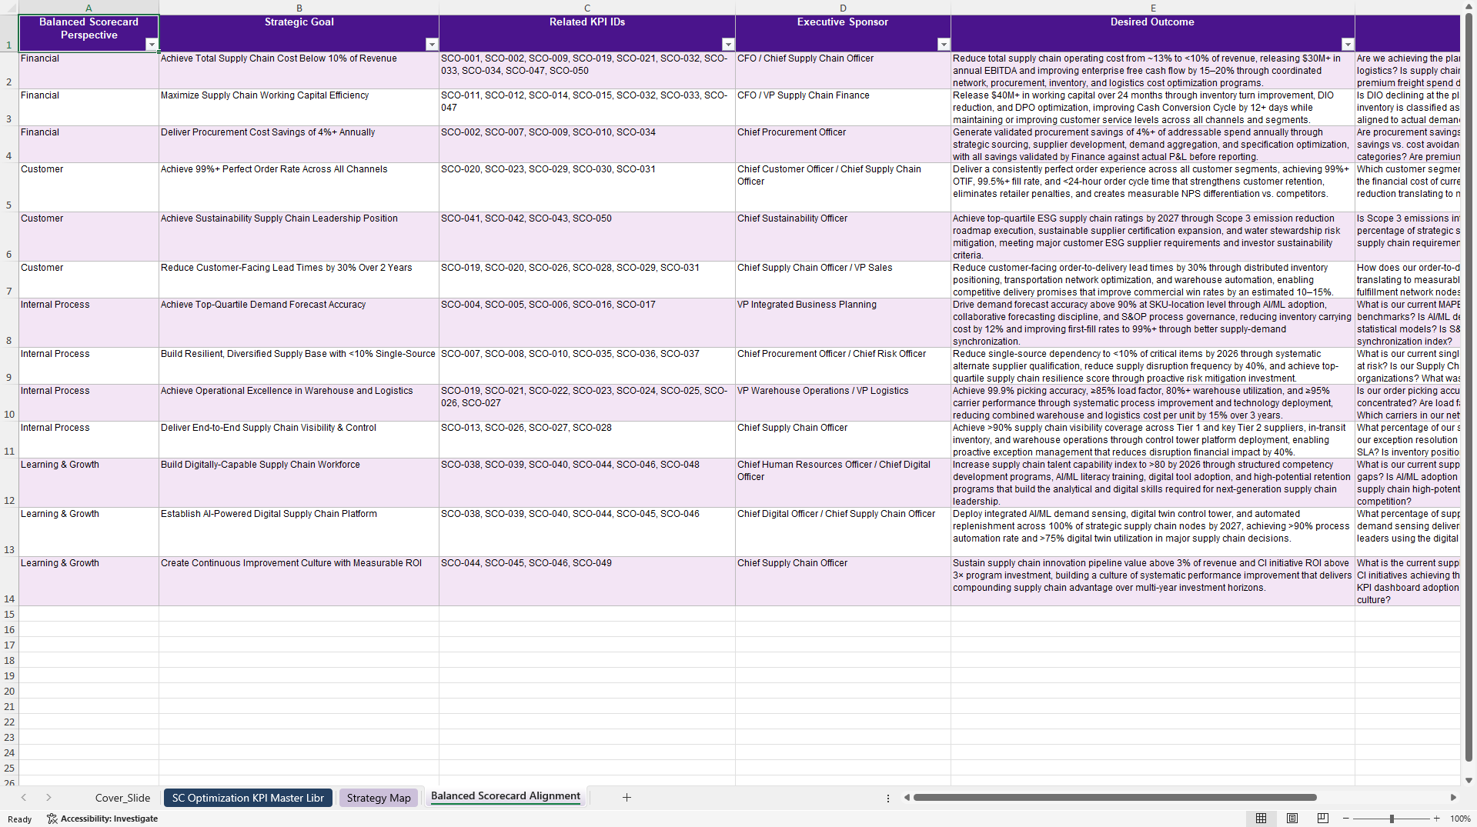Image resolution: width=1477 pixels, height=827 pixels.
Task: Click the Related KPI IDs header cell
Action: pos(587,33)
